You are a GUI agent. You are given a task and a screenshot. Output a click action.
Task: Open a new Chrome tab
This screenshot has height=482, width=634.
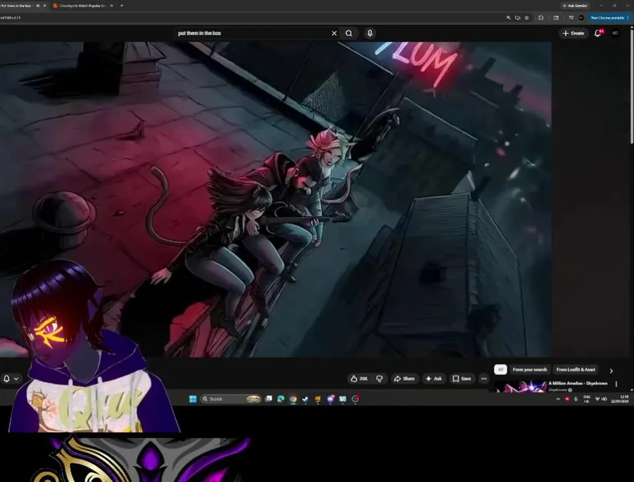(122, 5)
